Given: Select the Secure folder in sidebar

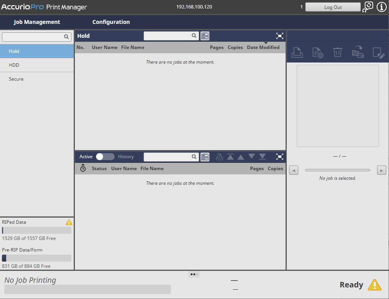Looking at the screenshot, I should (37, 79).
